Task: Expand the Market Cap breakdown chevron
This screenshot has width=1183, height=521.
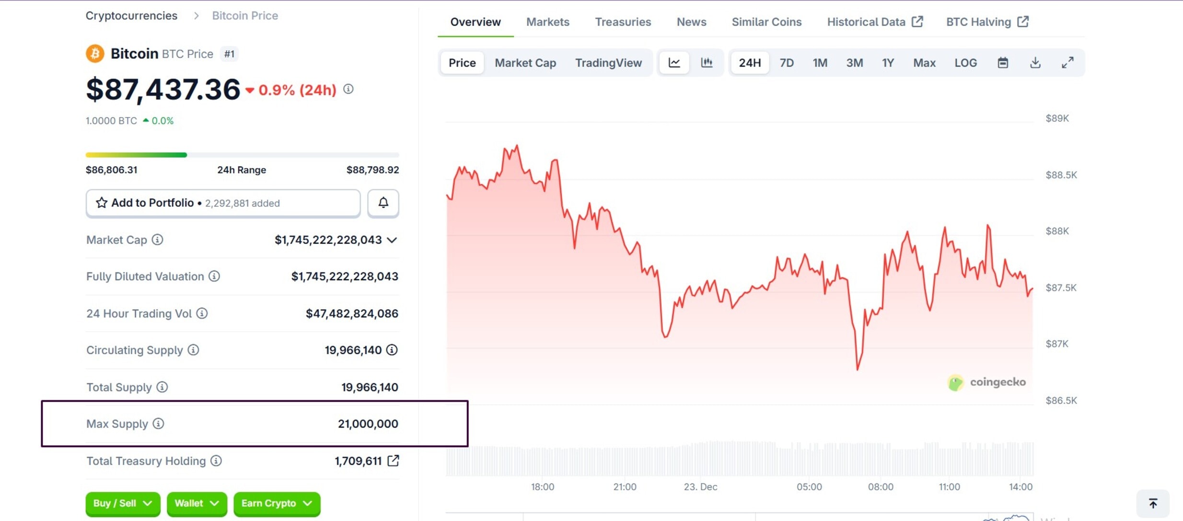Action: [x=392, y=240]
